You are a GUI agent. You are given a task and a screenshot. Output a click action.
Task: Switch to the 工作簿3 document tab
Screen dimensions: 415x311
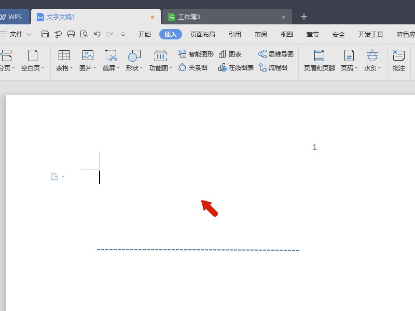188,17
